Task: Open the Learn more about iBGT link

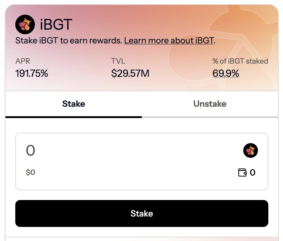Action: tap(169, 41)
